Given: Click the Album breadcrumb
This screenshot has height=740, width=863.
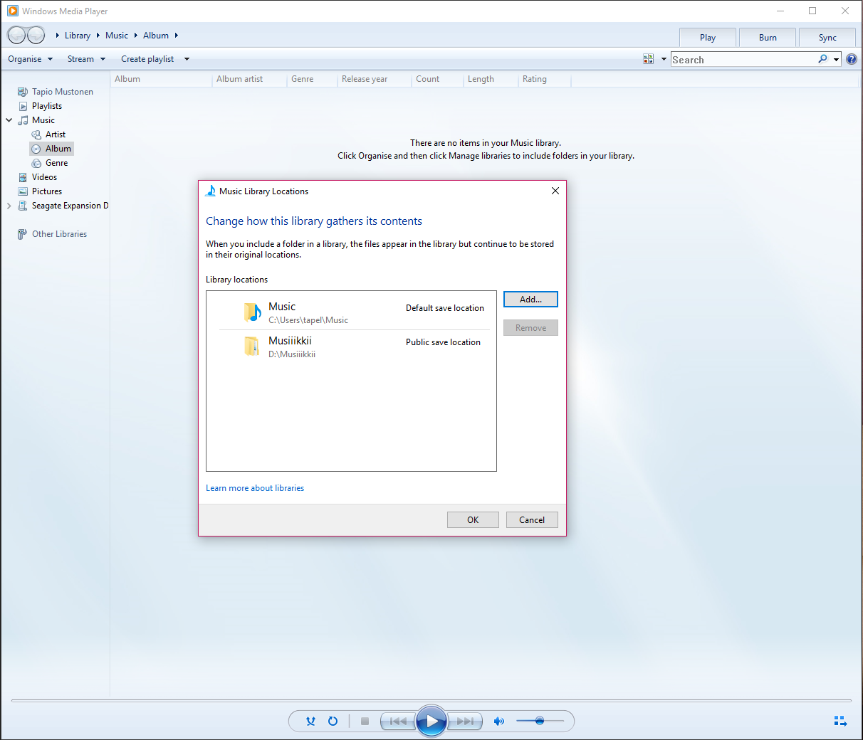Looking at the screenshot, I should pyautogui.click(x=156, y=36).
